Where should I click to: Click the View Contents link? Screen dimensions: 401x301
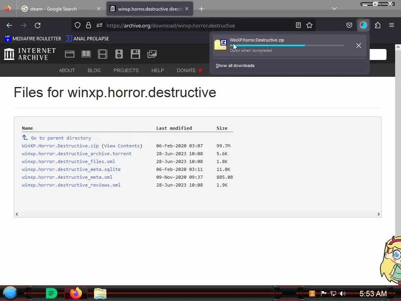pos(122,146)
